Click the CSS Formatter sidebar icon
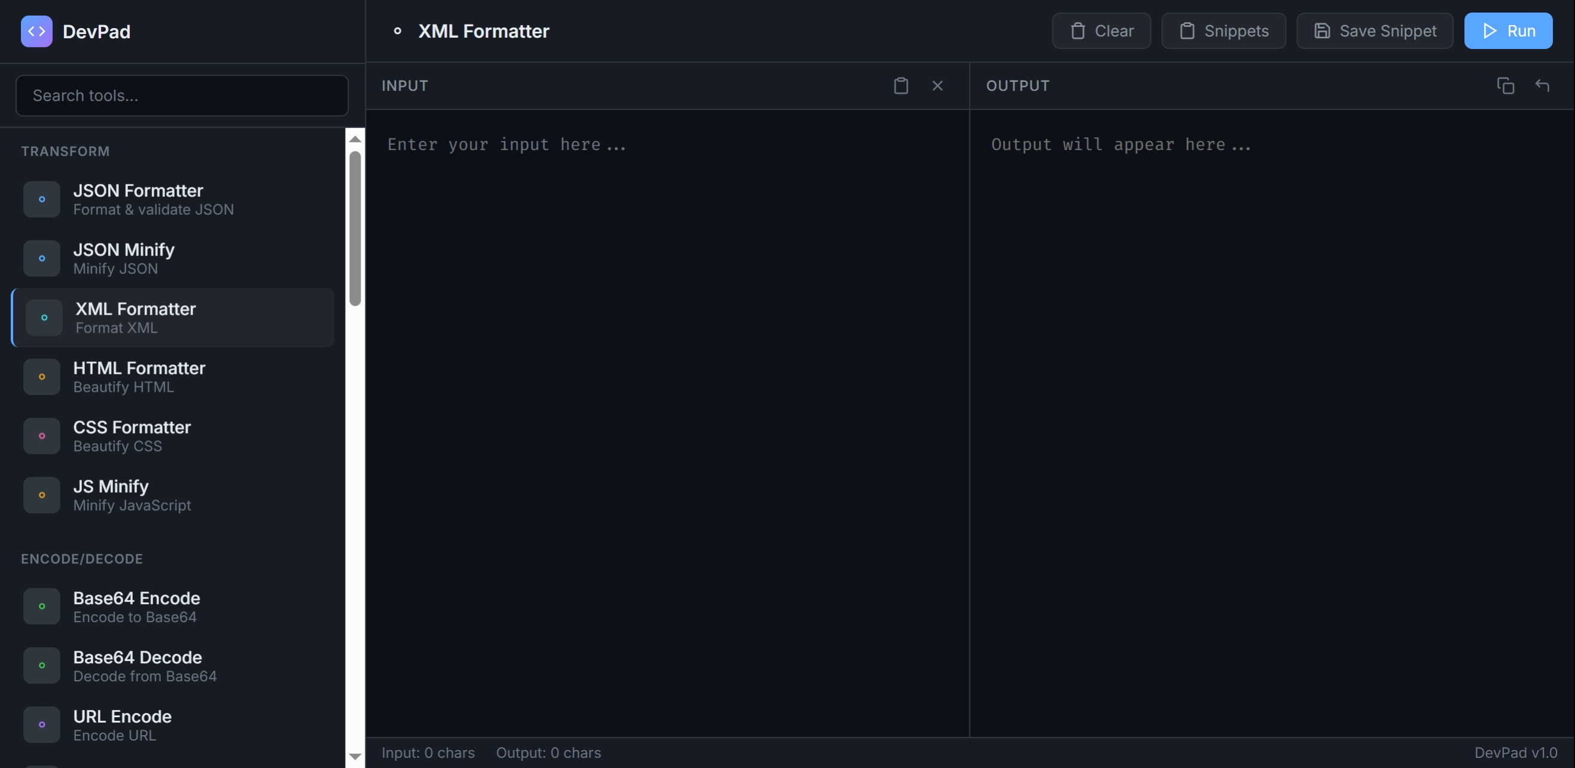 (x=42, y=436)
